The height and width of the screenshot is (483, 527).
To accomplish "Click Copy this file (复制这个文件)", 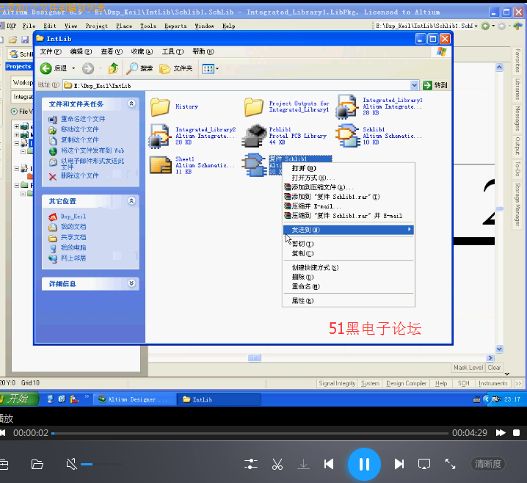I will tap(80, 139).
